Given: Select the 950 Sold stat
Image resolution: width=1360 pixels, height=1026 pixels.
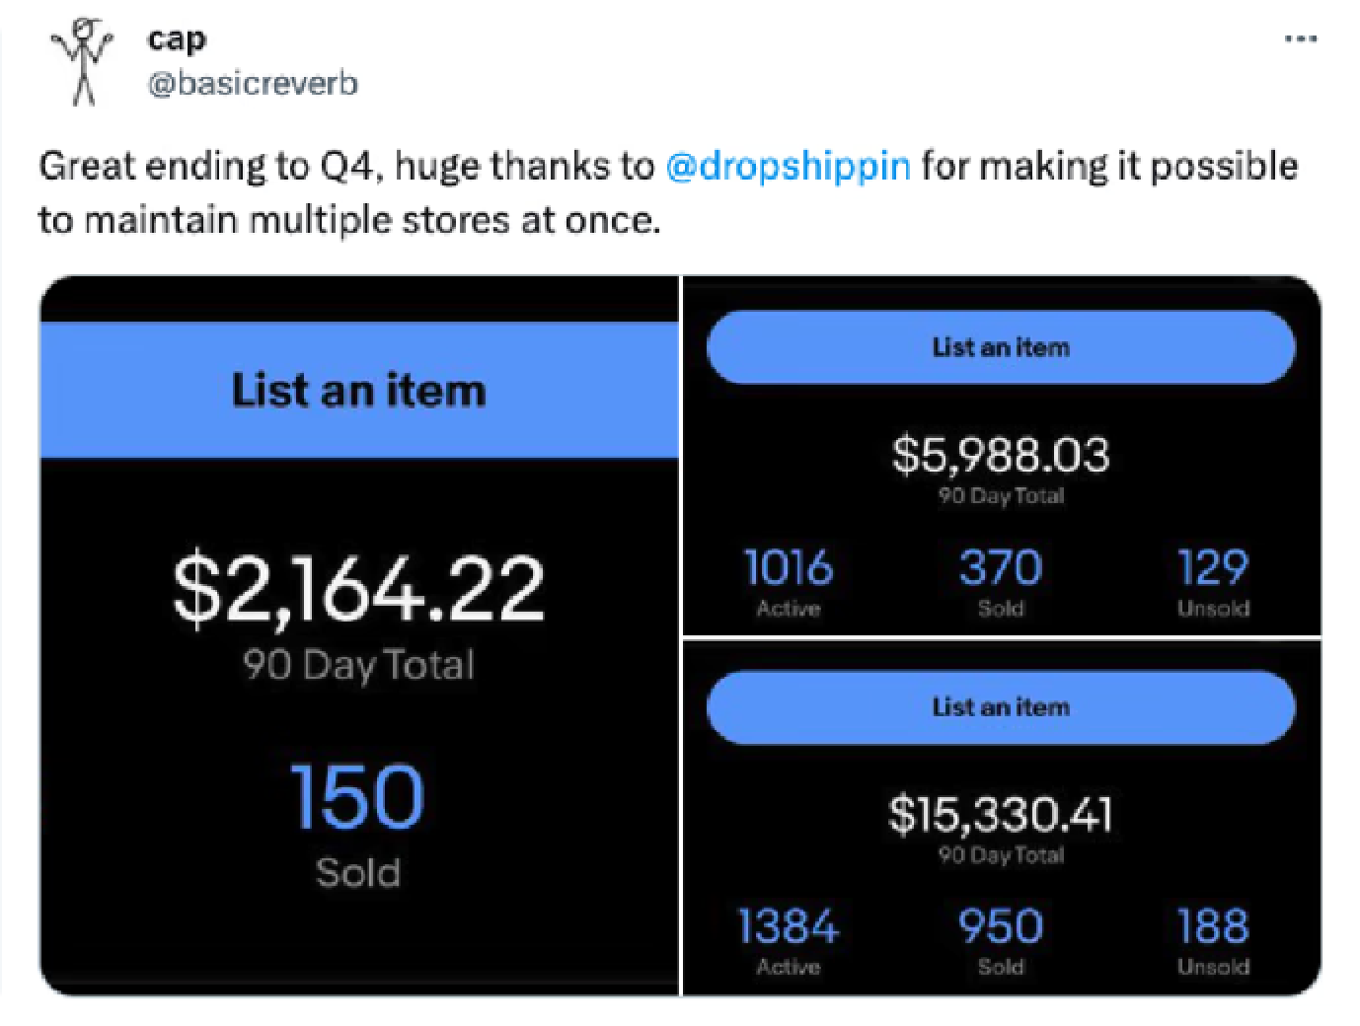Looking at the screenshot, I should tap(1001, 925).
